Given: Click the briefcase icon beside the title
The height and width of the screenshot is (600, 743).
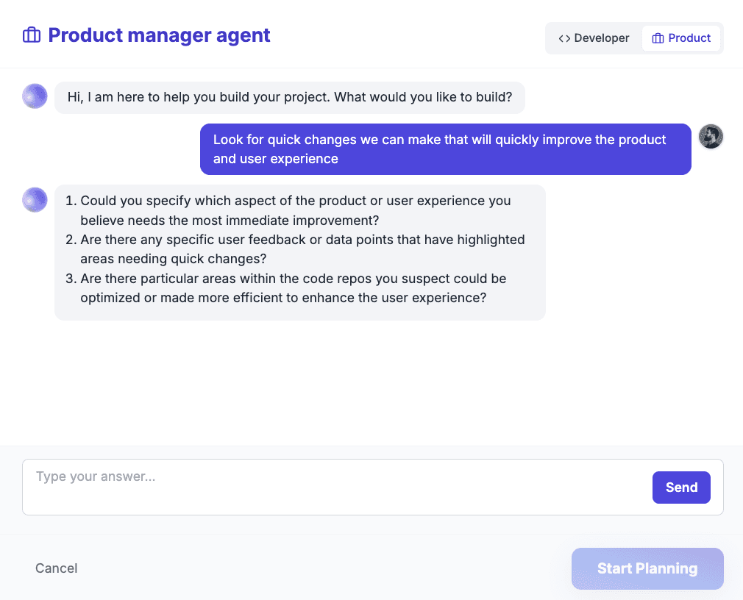Looking at the screenshot, I should pos(32,35).
